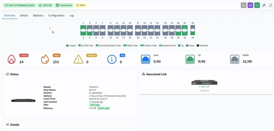
Task: Click the refresh arrows icon
Action: 271,5
